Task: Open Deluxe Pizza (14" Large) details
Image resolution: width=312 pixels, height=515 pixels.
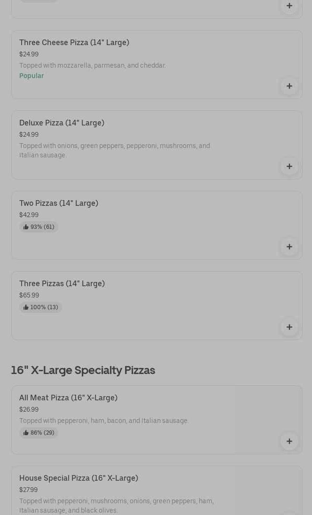Action: pyautogui.click(x=62, y=123)
